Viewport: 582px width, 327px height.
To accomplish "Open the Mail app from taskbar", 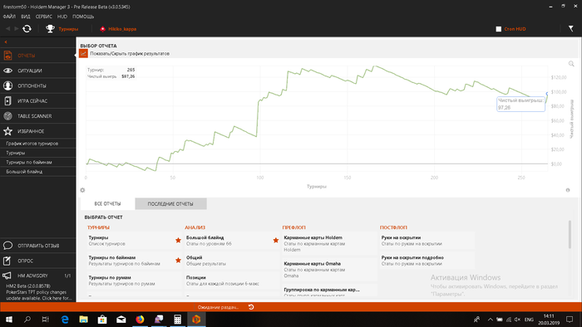I will pos(121,320).
